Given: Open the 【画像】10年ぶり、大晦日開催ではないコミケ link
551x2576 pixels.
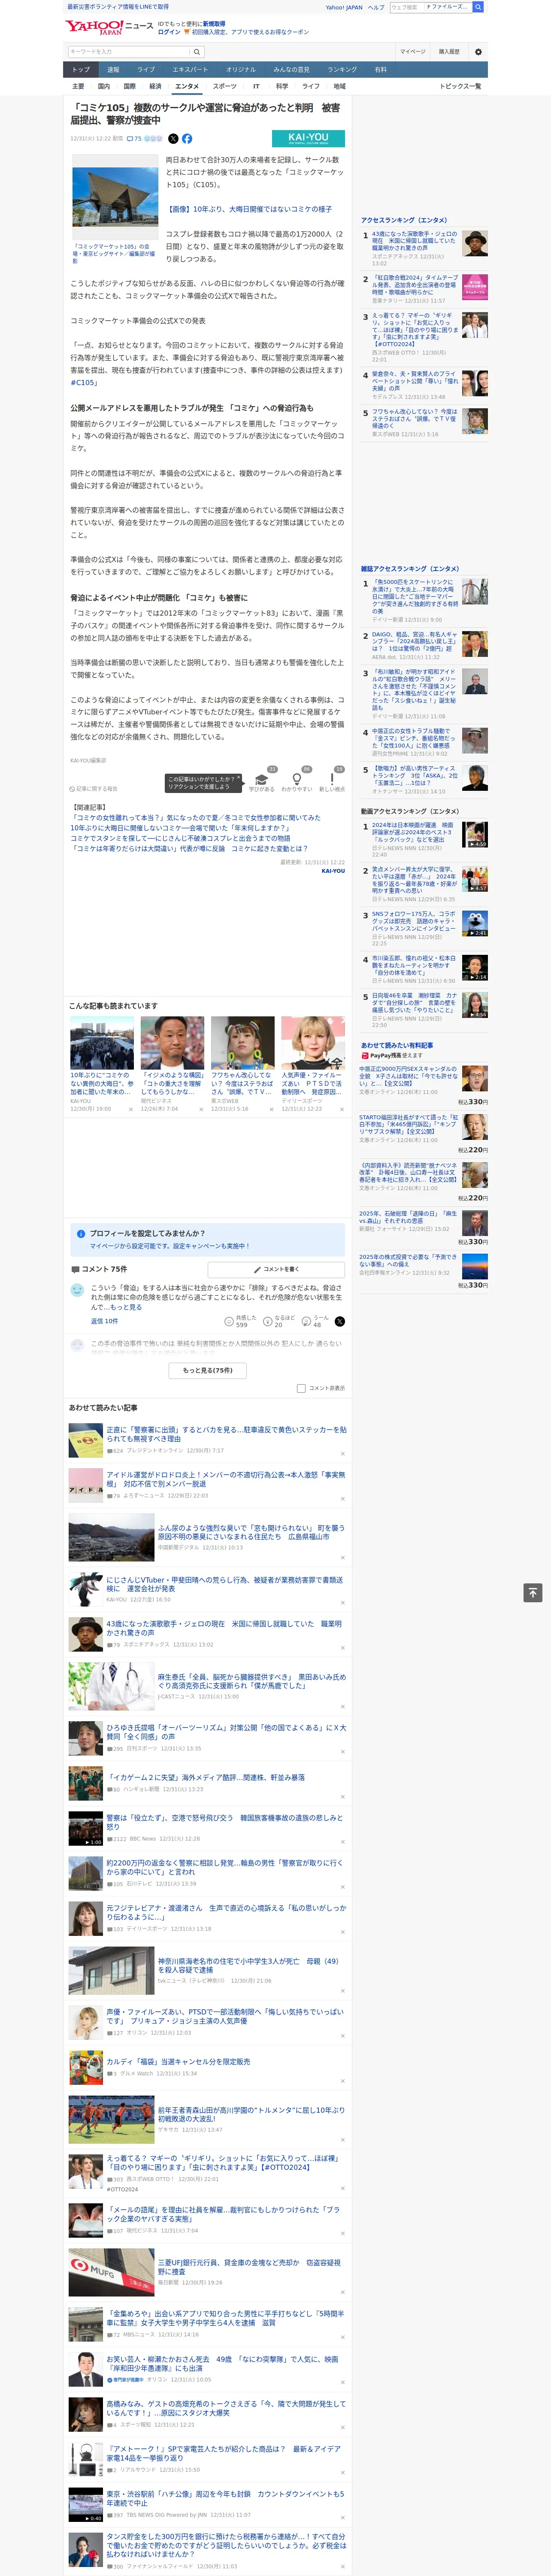Looking at the screenshot, I should (x=249, y=209).
